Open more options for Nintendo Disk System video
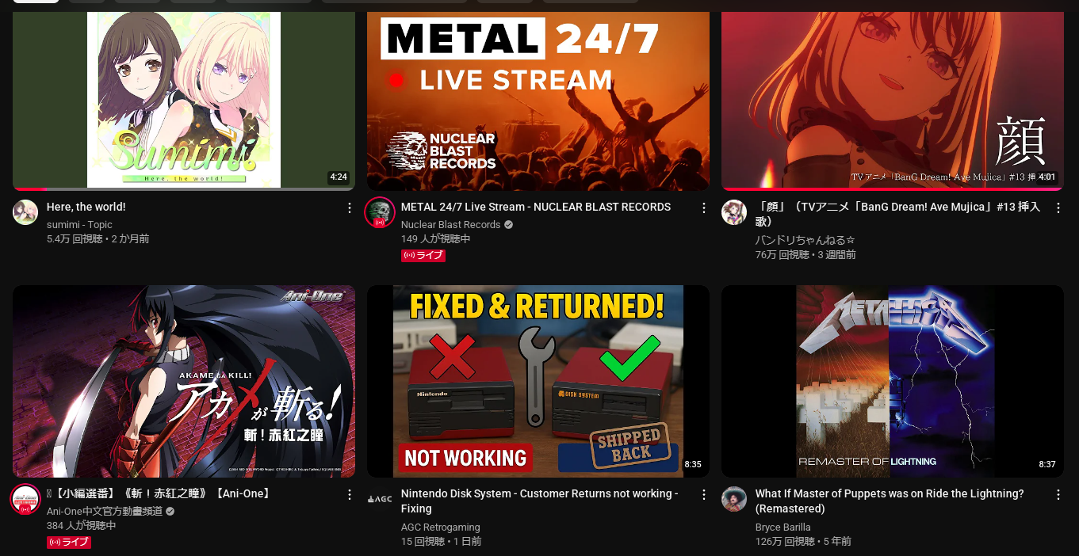Screen dimensions: 1079x556 point(704,494)
